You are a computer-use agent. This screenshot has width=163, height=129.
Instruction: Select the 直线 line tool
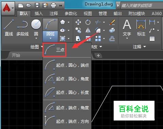click(9, 28)
